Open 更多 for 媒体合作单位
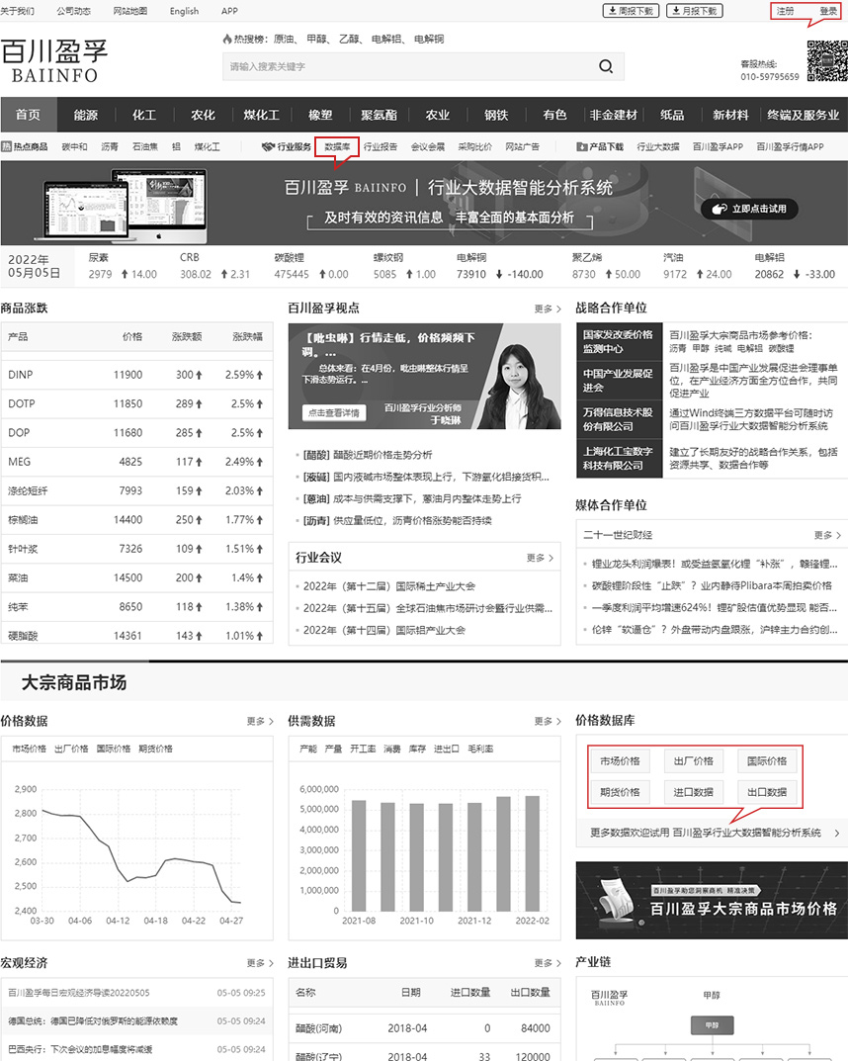 pyautogui.click(x=827, y=535)
